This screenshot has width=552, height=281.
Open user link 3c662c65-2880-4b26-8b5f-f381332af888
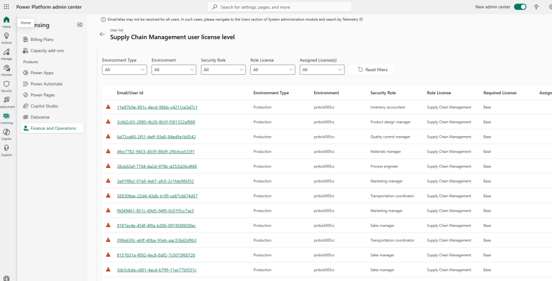click(x=156, y=122)
